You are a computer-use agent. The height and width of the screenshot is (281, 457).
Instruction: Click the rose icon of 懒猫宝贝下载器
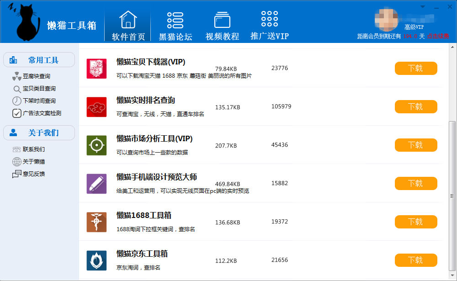(96, 69)
